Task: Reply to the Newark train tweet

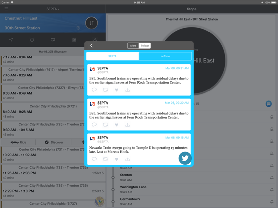Action: (x=94, y=159)
